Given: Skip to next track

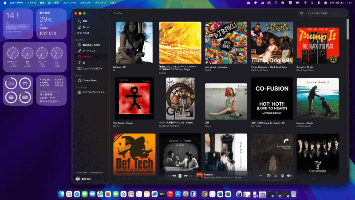Looking at the screenshot, I should [186, 176].
